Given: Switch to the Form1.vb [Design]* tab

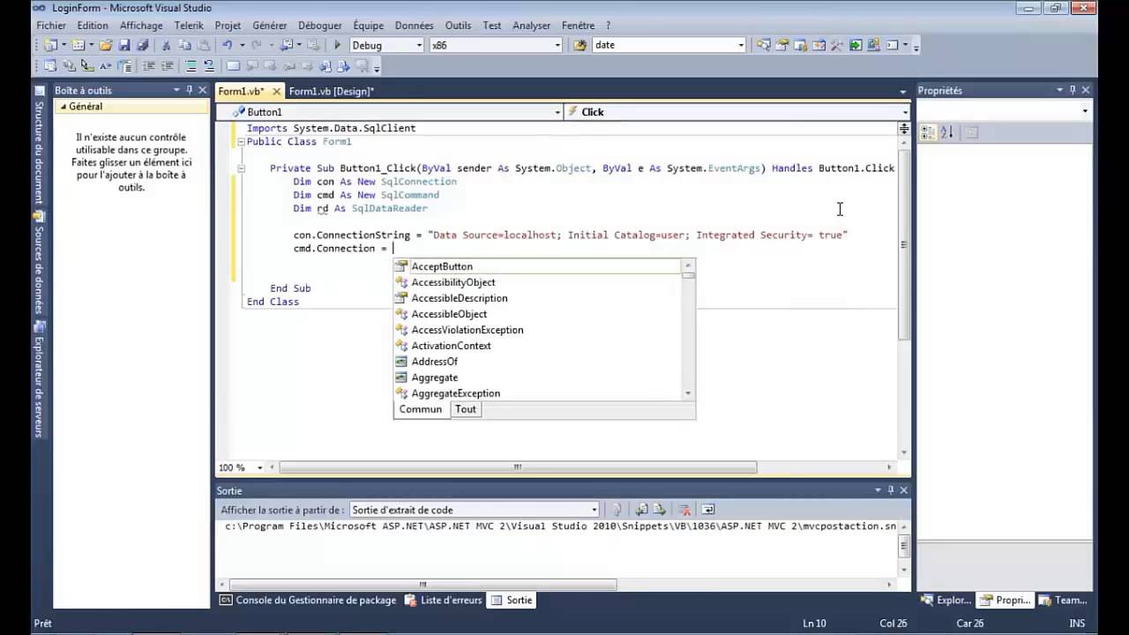Looking at the screenshot, I should [x=331, y=91].
